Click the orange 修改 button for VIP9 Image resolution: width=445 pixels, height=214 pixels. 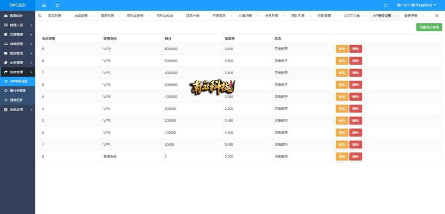coord(342,49)
